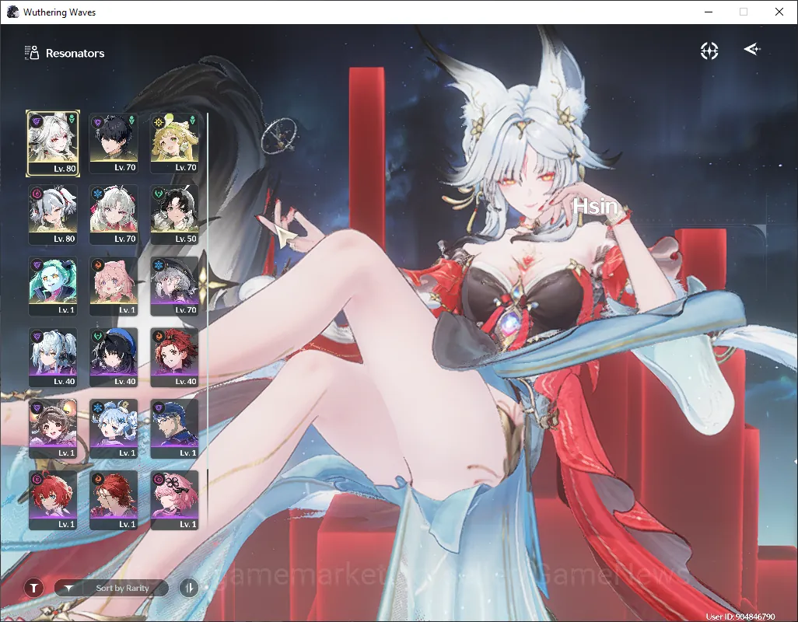Select the brown-haired round-eared Lv. 1 resonator
Image resolution: width=798 pixels, height=622 pixels.
coord(53,428)
